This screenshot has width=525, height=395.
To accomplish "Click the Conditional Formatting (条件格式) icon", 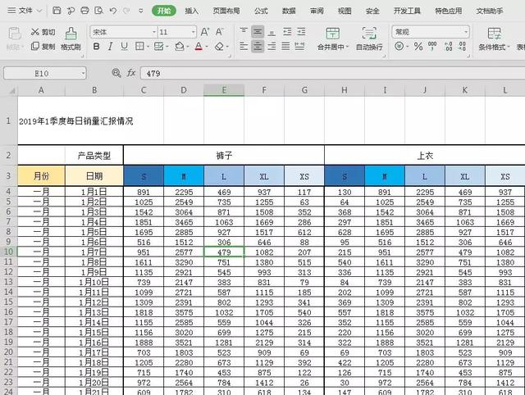I will point(494,34).
